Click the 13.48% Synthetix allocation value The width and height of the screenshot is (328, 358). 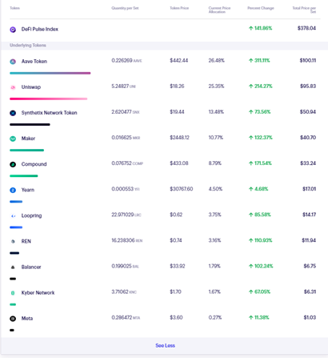click(x=216, y=112)
